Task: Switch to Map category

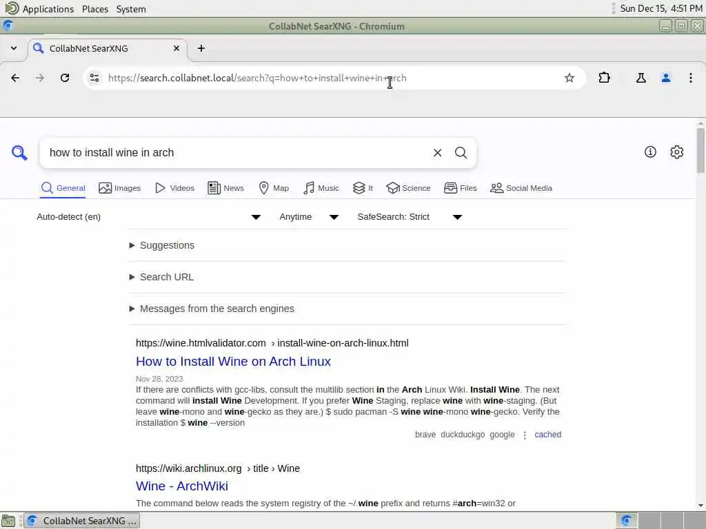Action: 274,188
